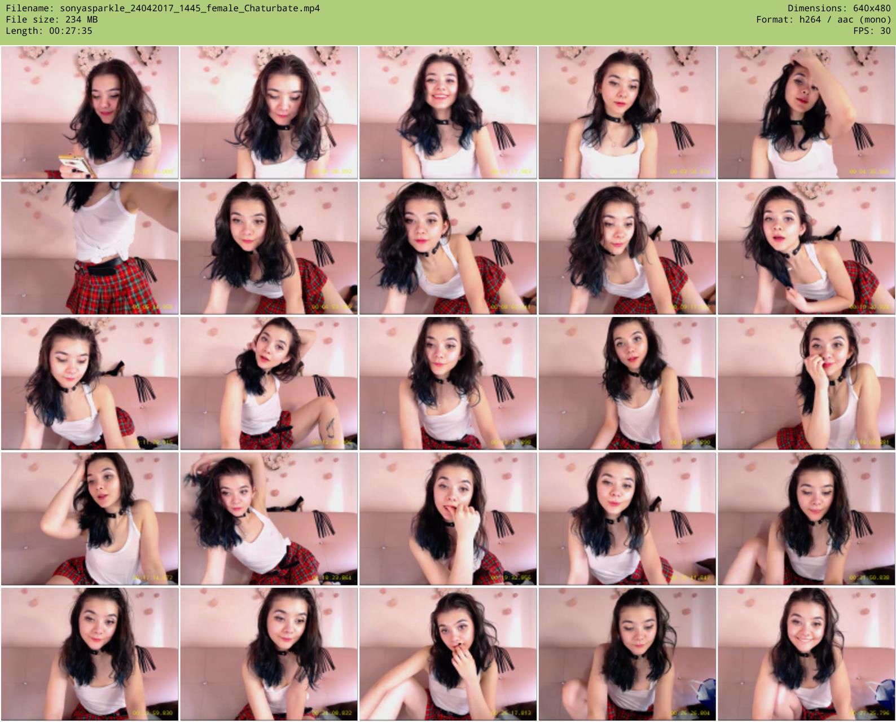The image size is (896, 722).
Task: Select the second thumbnail in the top row
Action: click(269, 113)
